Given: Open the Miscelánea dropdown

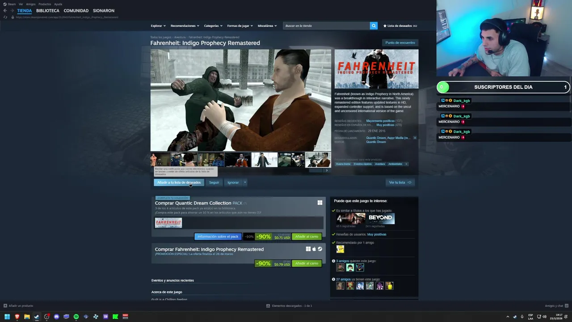Looking at the screenshot, I should 267,26.
